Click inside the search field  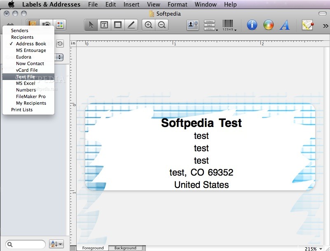tap(26, 244)
